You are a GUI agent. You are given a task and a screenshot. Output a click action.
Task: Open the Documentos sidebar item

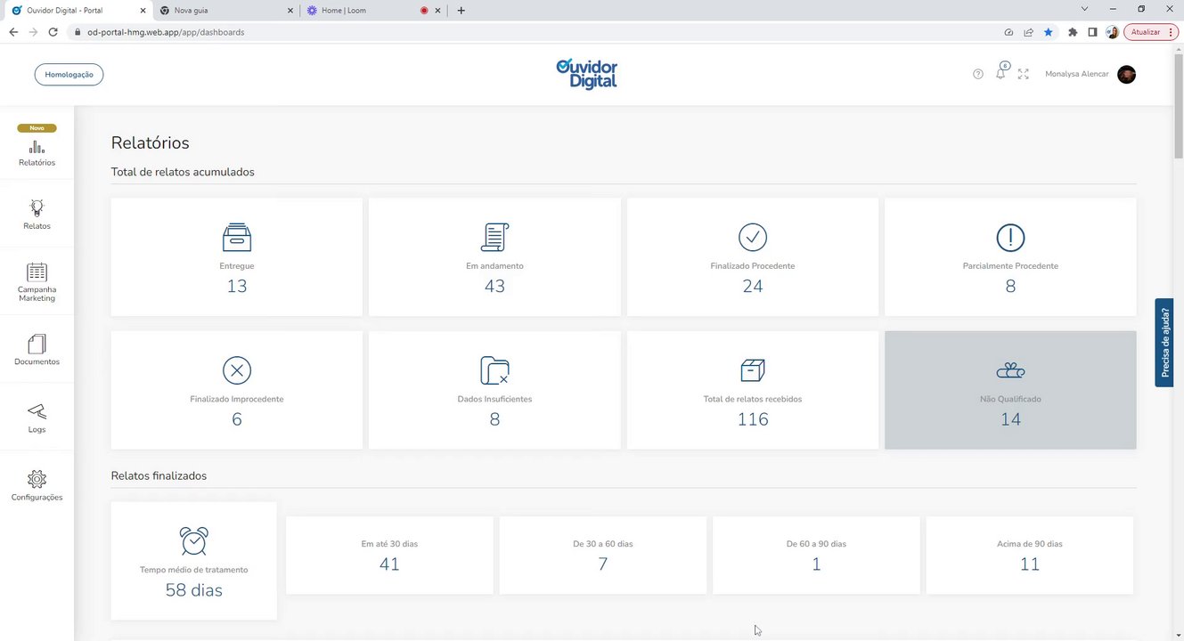[x=37, y=350]
